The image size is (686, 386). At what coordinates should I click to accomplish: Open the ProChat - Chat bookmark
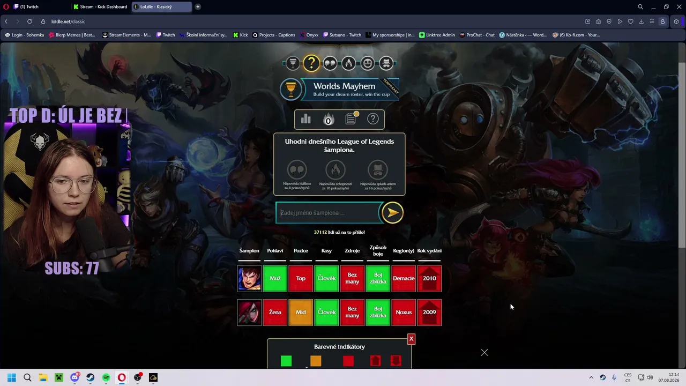pyautogui.click(x=477, y=35)
